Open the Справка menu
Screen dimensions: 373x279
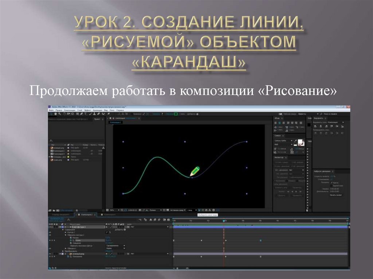click(120, 110)
